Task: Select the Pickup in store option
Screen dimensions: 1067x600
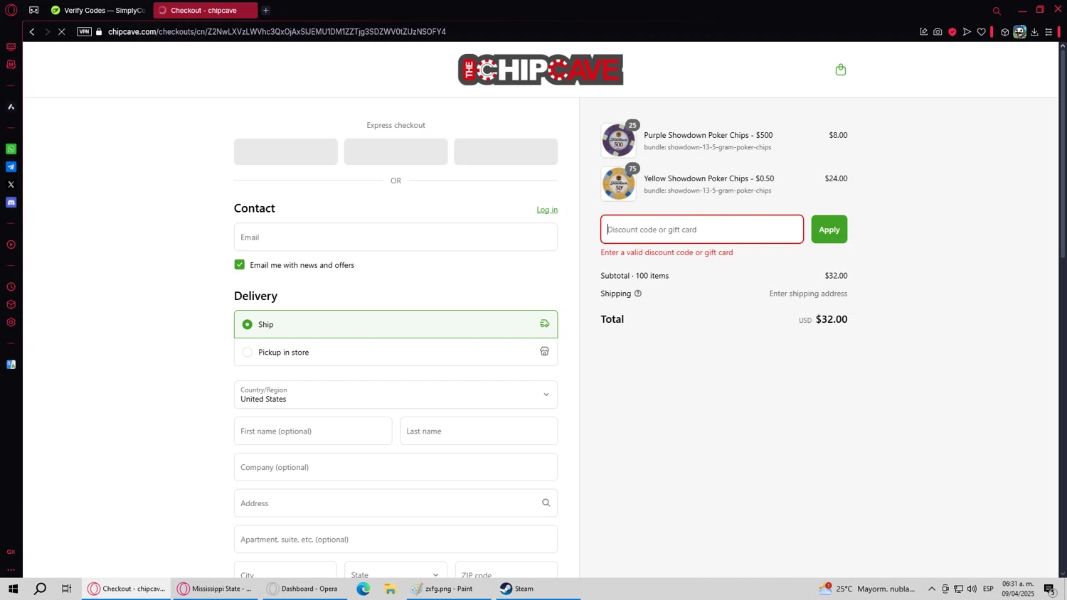Action: click(396, 352)
